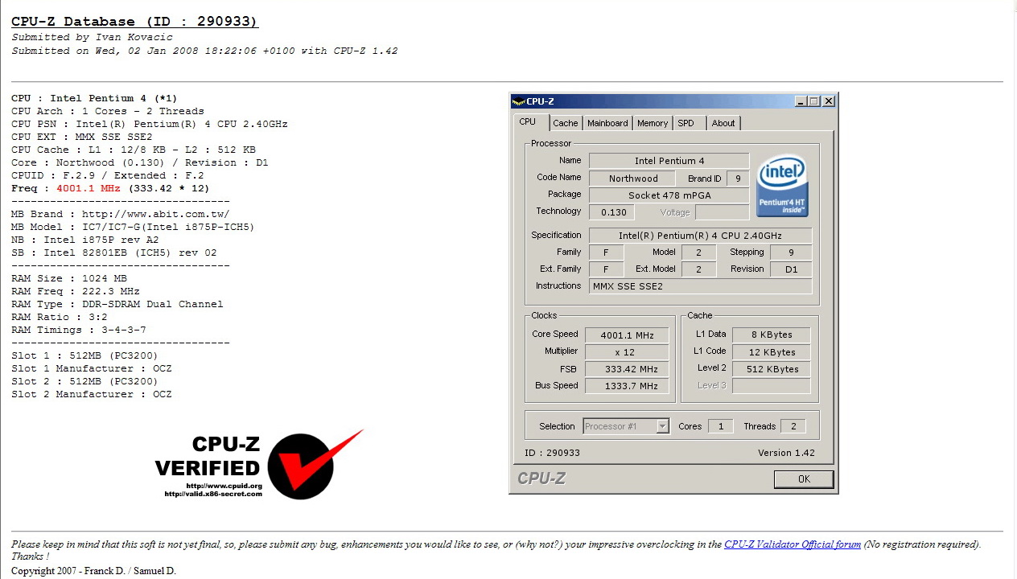Switch to the Cache tab
1017x579 pixels.
565,123
